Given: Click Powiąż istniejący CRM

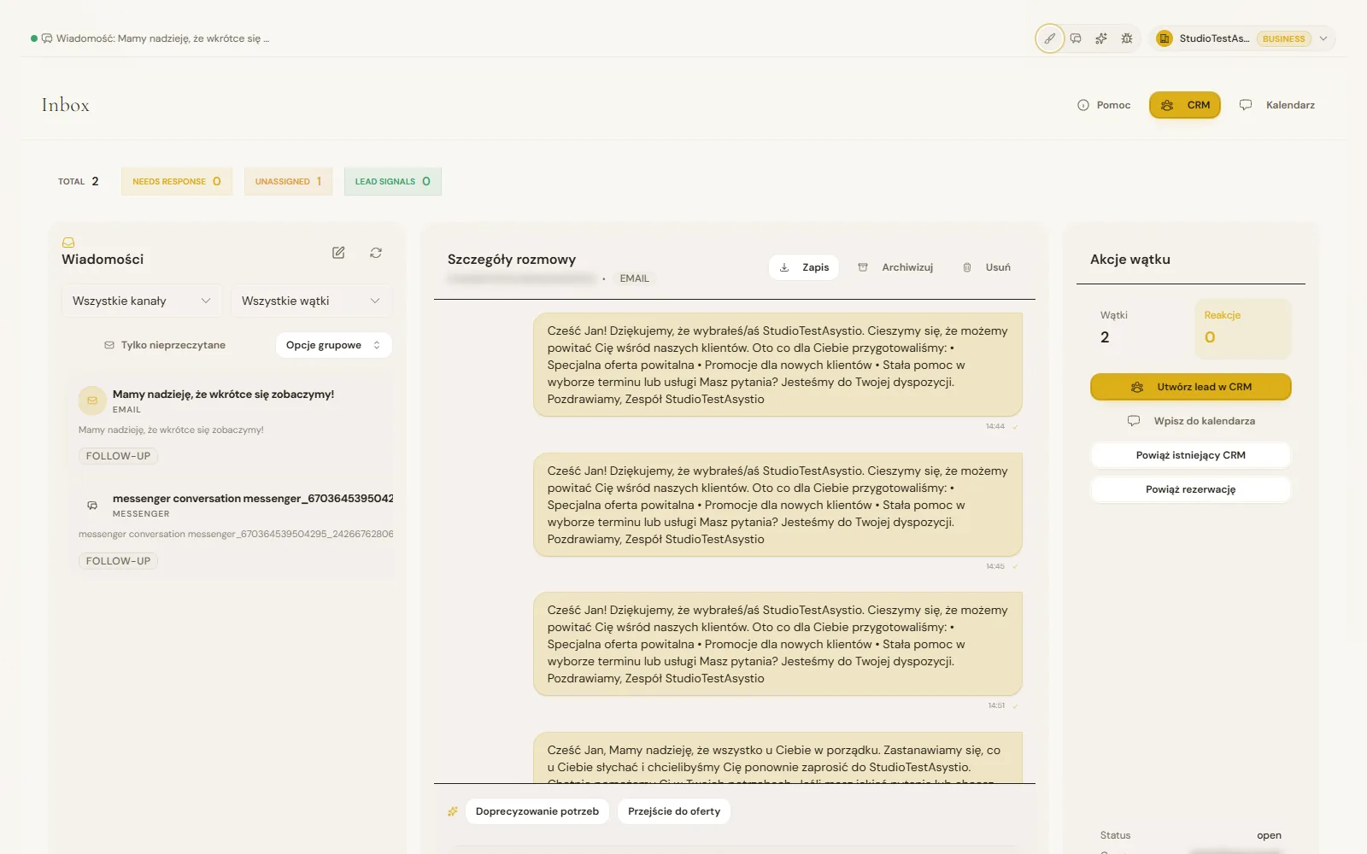Looking at the screenshot, I should pyautogui.click(x=1190, y=455).
